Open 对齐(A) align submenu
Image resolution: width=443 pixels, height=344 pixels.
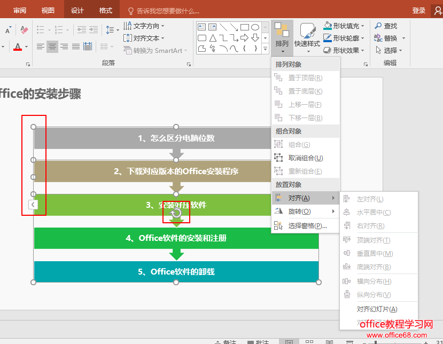coord(306,198)
